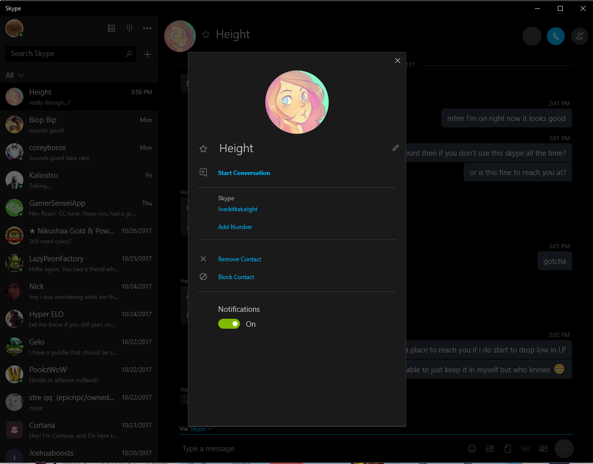Maximize the Skype window
This screenshot has height=464, width=593.
[560, 8]
